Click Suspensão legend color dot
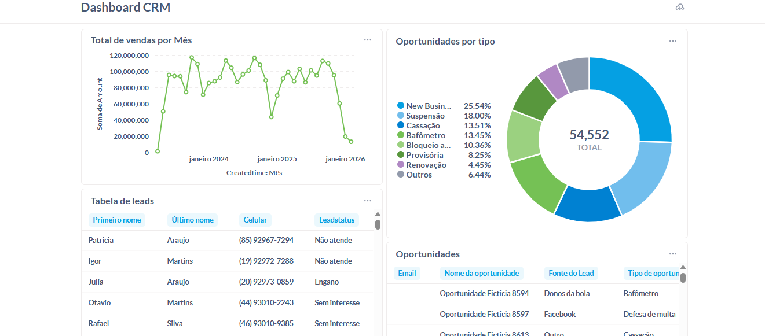The width and height of the screenshot is (765, 336). 400,116
